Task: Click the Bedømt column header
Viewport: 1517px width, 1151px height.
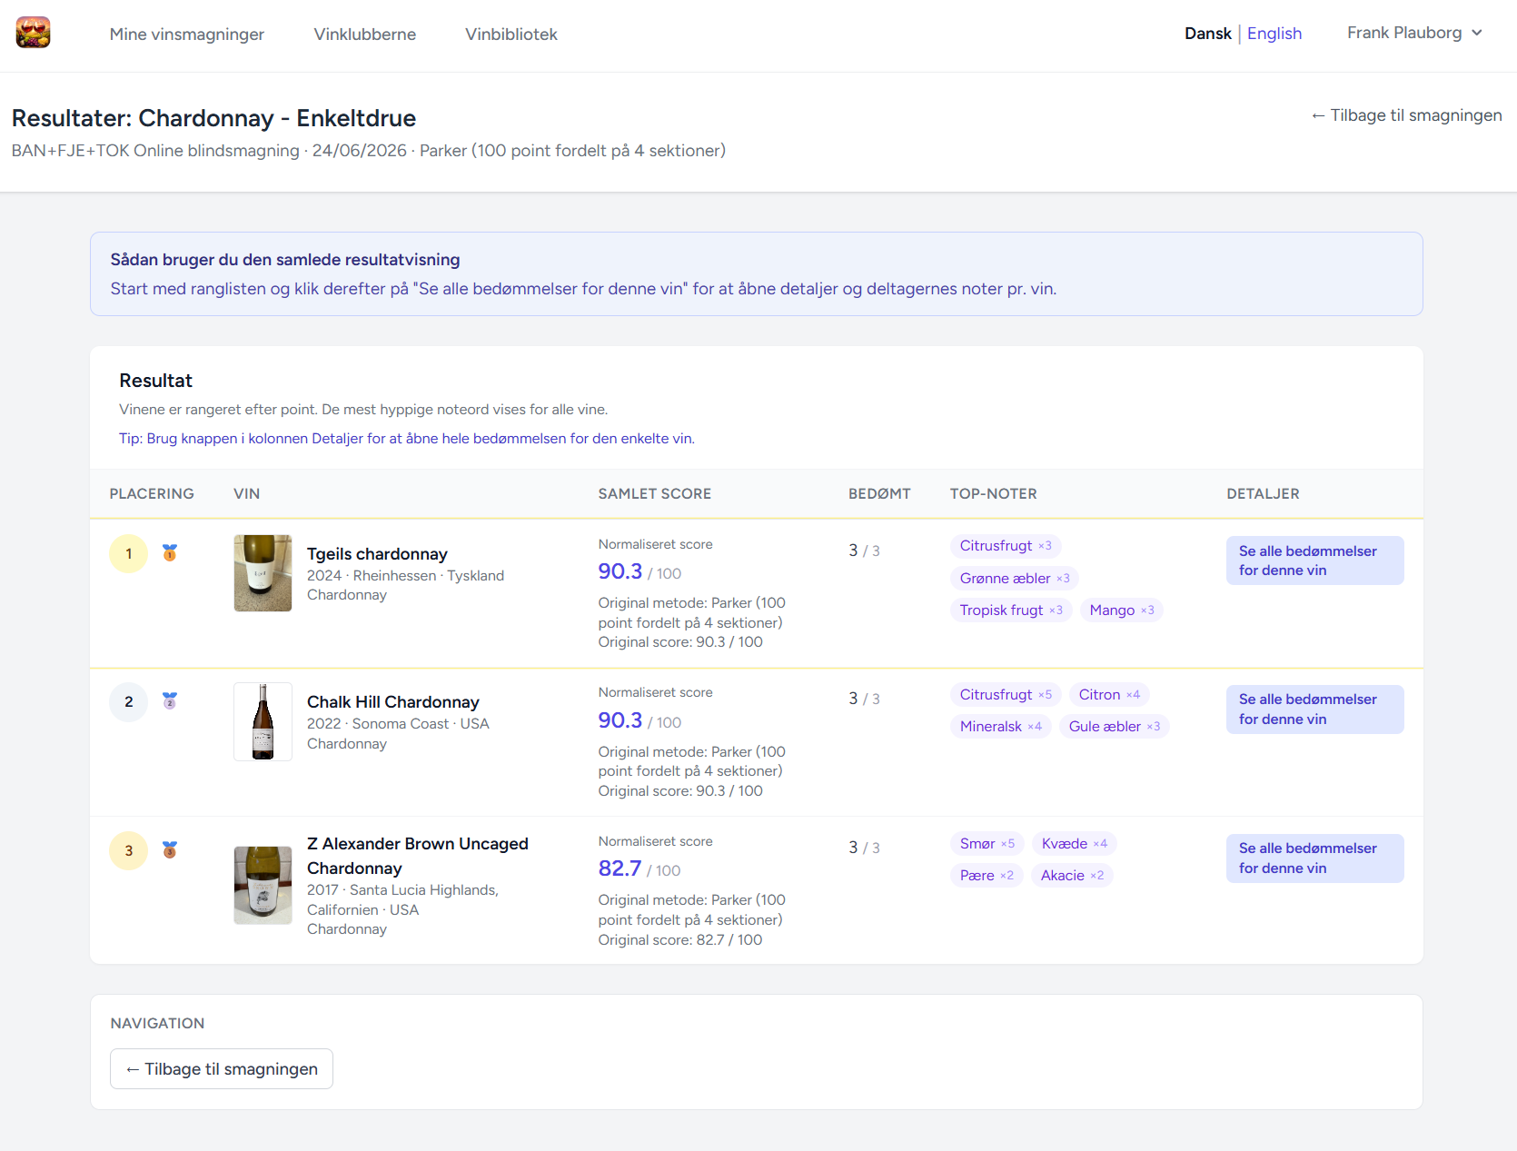Action: click(x=879, y=494)
